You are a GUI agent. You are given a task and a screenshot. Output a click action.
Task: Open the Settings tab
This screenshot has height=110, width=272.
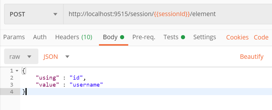(x=205, y=37)
